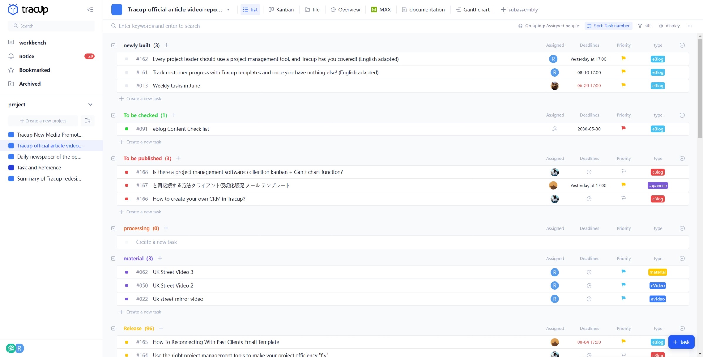Toggle the red status box of task #167
The height and width of the screenshot is (357, 703).
[127, 186]
